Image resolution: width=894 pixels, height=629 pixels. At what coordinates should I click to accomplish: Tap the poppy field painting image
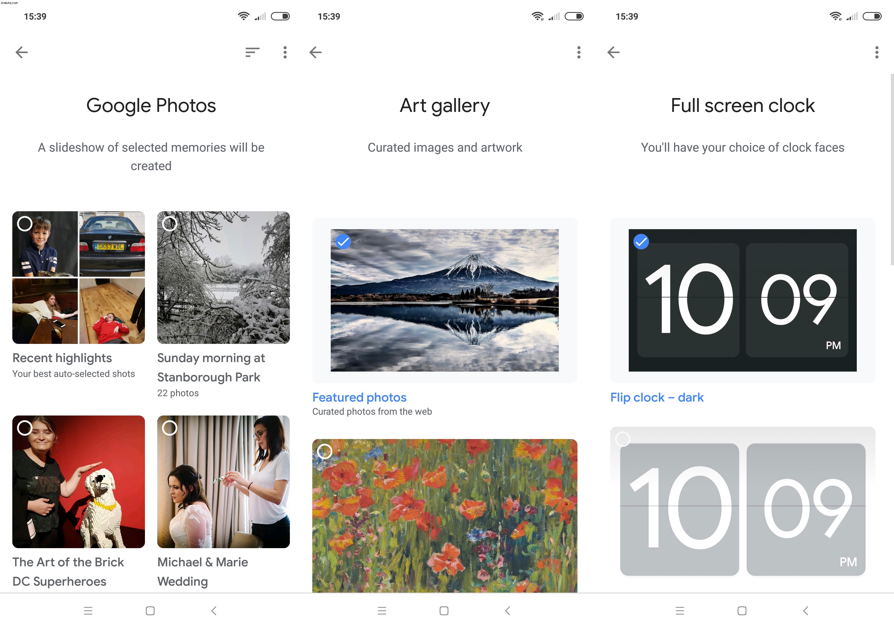pos(444,516)
